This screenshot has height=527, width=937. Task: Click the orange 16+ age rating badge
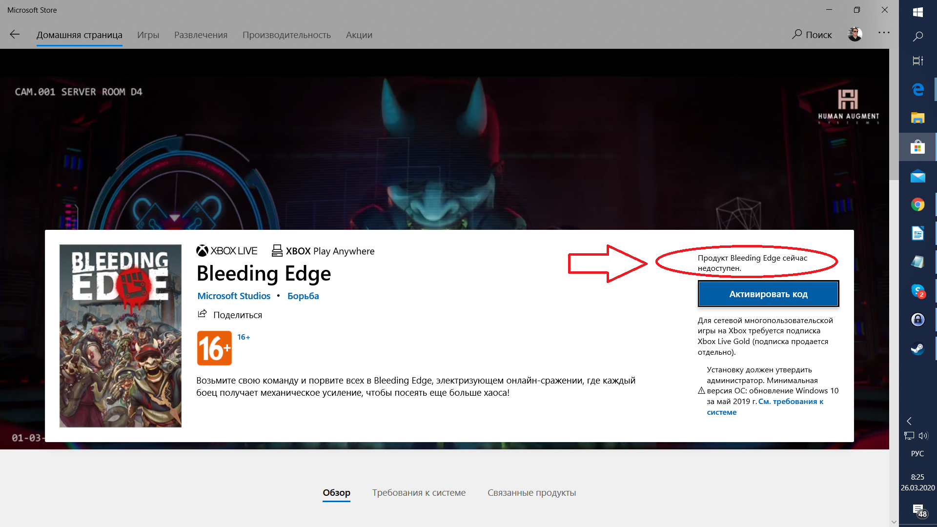click(214, 348)
